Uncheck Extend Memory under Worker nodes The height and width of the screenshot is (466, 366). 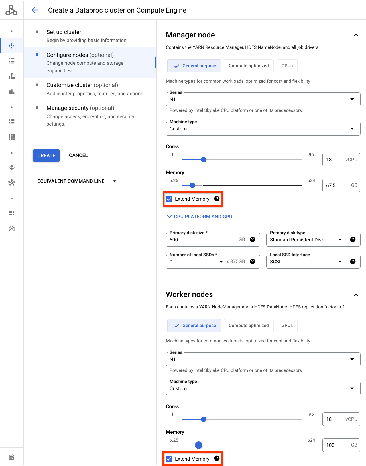click(169, 459)
